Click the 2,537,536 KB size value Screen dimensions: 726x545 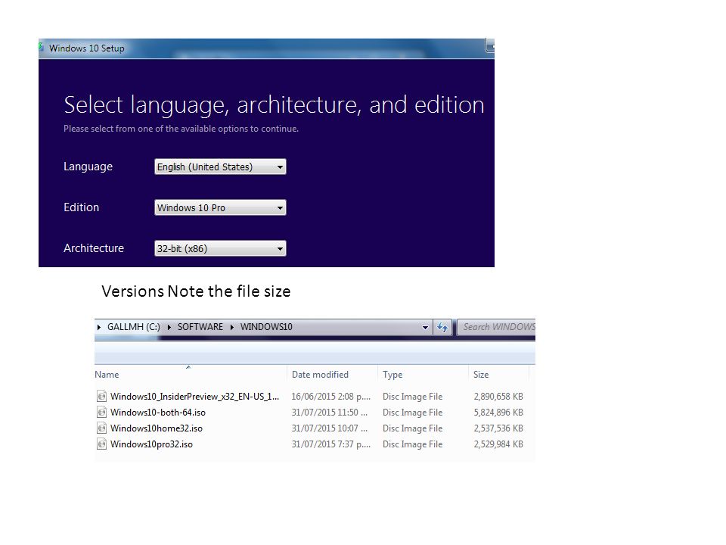(x=498, y=428)
